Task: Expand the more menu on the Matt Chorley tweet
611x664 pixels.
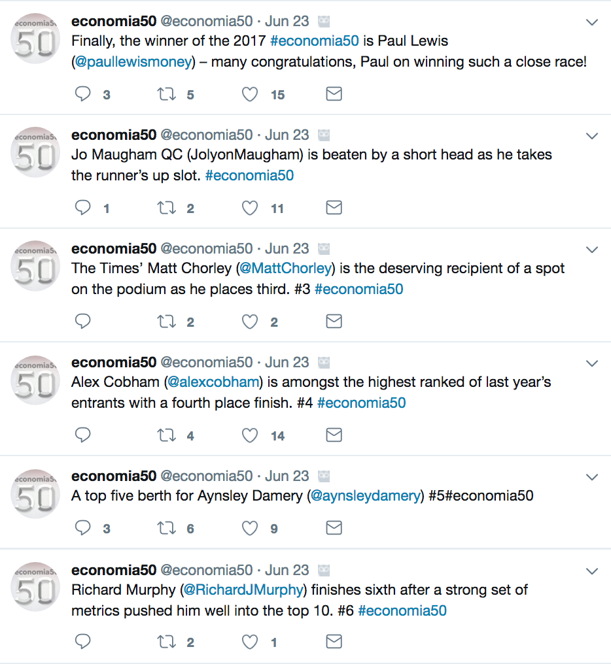Action: click(x=591, y=250)
